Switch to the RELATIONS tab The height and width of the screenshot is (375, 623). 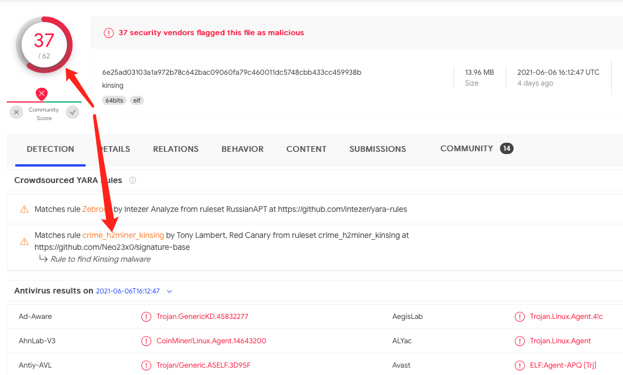point(176,149)
